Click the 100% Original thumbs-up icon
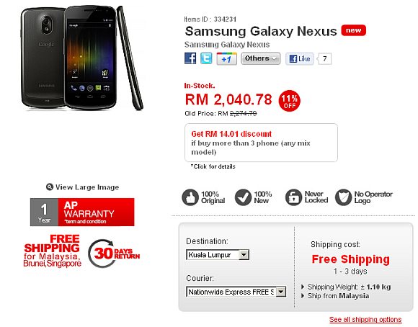This screenshot has width=418, height=327. tap(190, 197)
